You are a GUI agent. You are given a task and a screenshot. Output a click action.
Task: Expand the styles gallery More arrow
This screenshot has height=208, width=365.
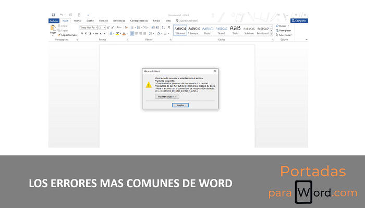pyautogui.click(x=272, y=34)
